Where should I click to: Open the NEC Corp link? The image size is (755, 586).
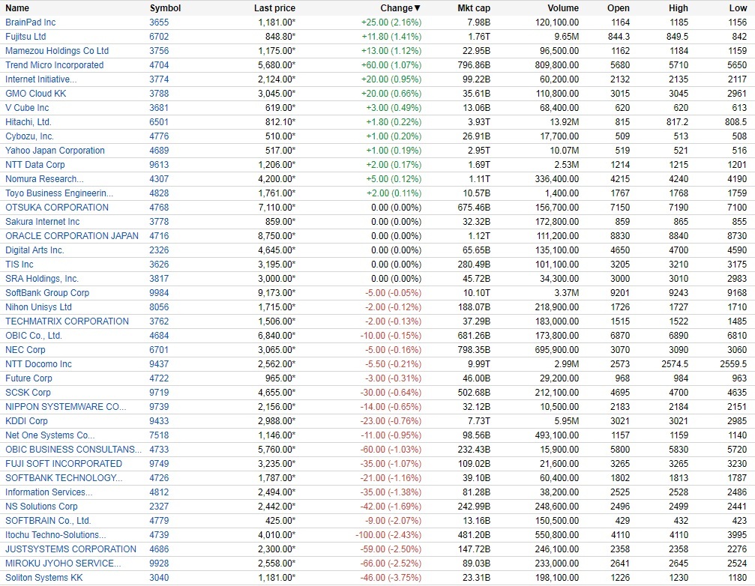click(25, 350)
